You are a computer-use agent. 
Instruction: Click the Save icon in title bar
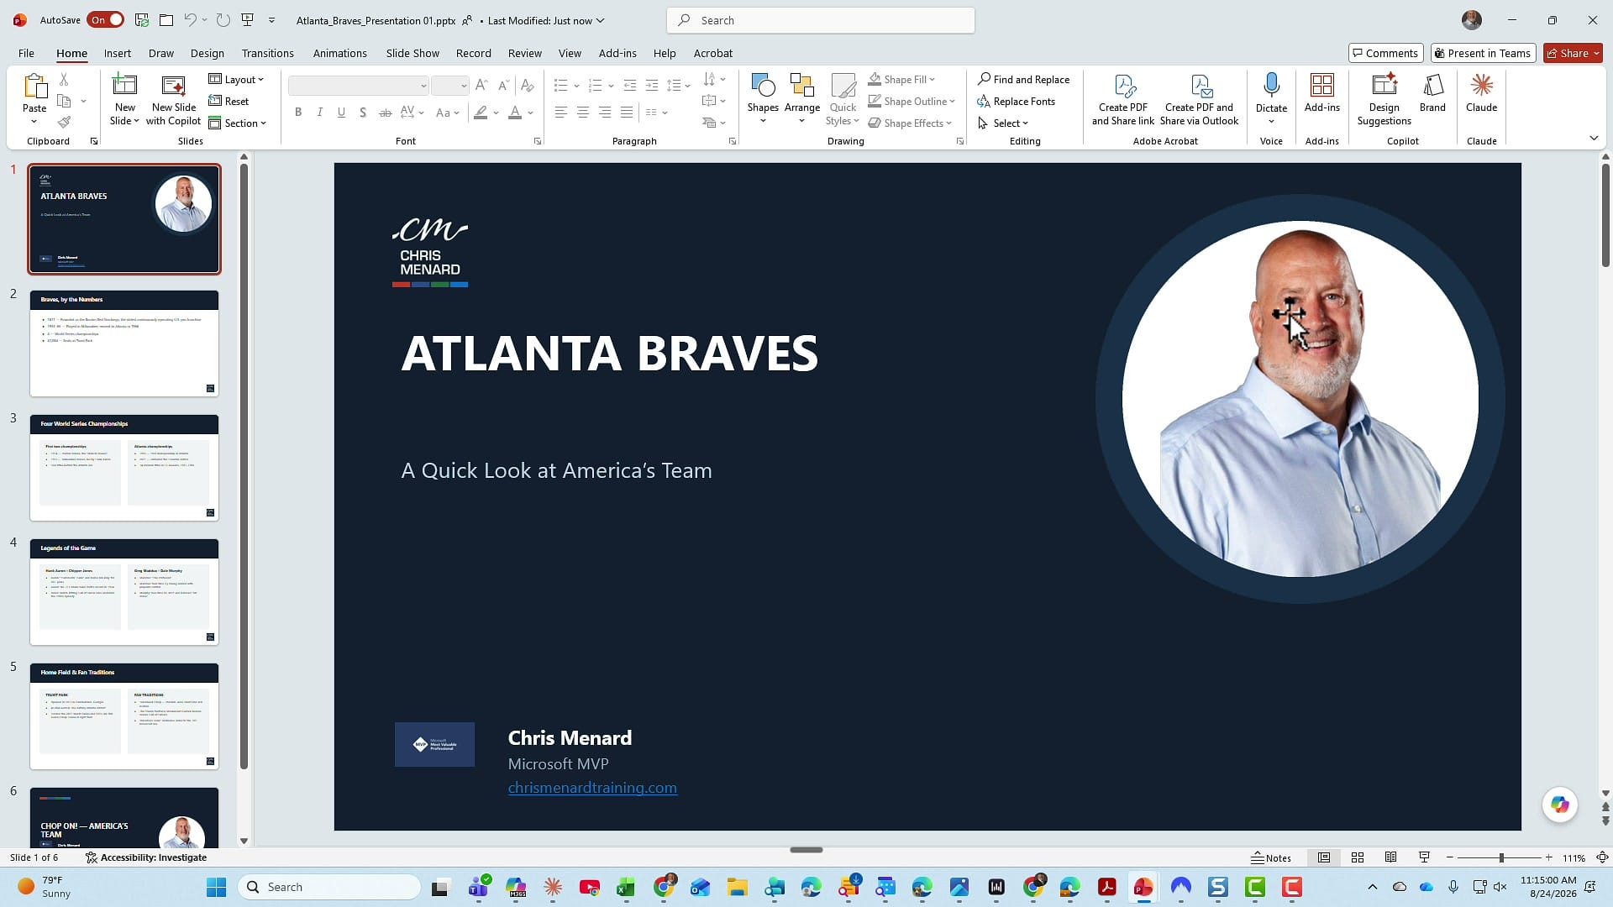pyautogui.click(x=142, y=20)
